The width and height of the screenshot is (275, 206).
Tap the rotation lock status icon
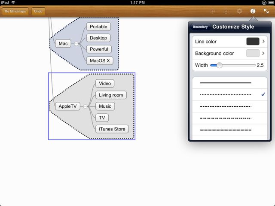click(264, 3)
